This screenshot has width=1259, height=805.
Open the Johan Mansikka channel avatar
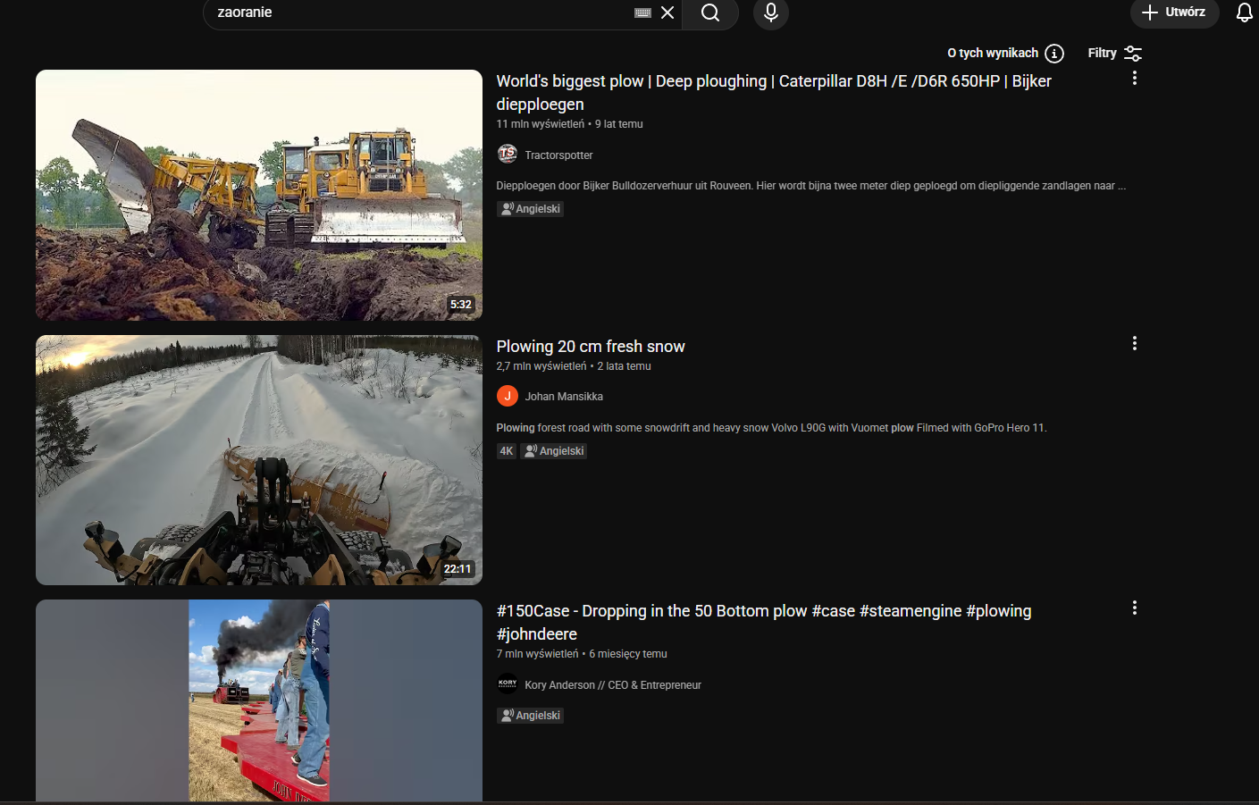click(508, 396)
